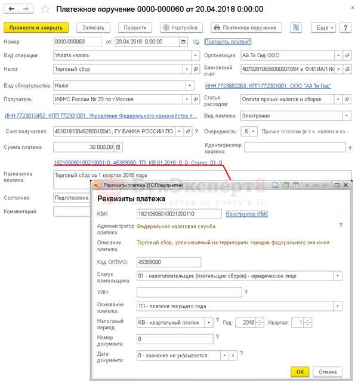Open recipient requisites link 'ИНН 7723013452'

coord(101,116)
